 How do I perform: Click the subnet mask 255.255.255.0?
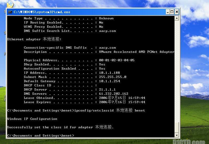(113, 77)
